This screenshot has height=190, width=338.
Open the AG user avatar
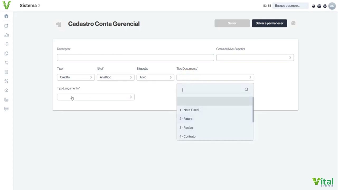(332, 6)
